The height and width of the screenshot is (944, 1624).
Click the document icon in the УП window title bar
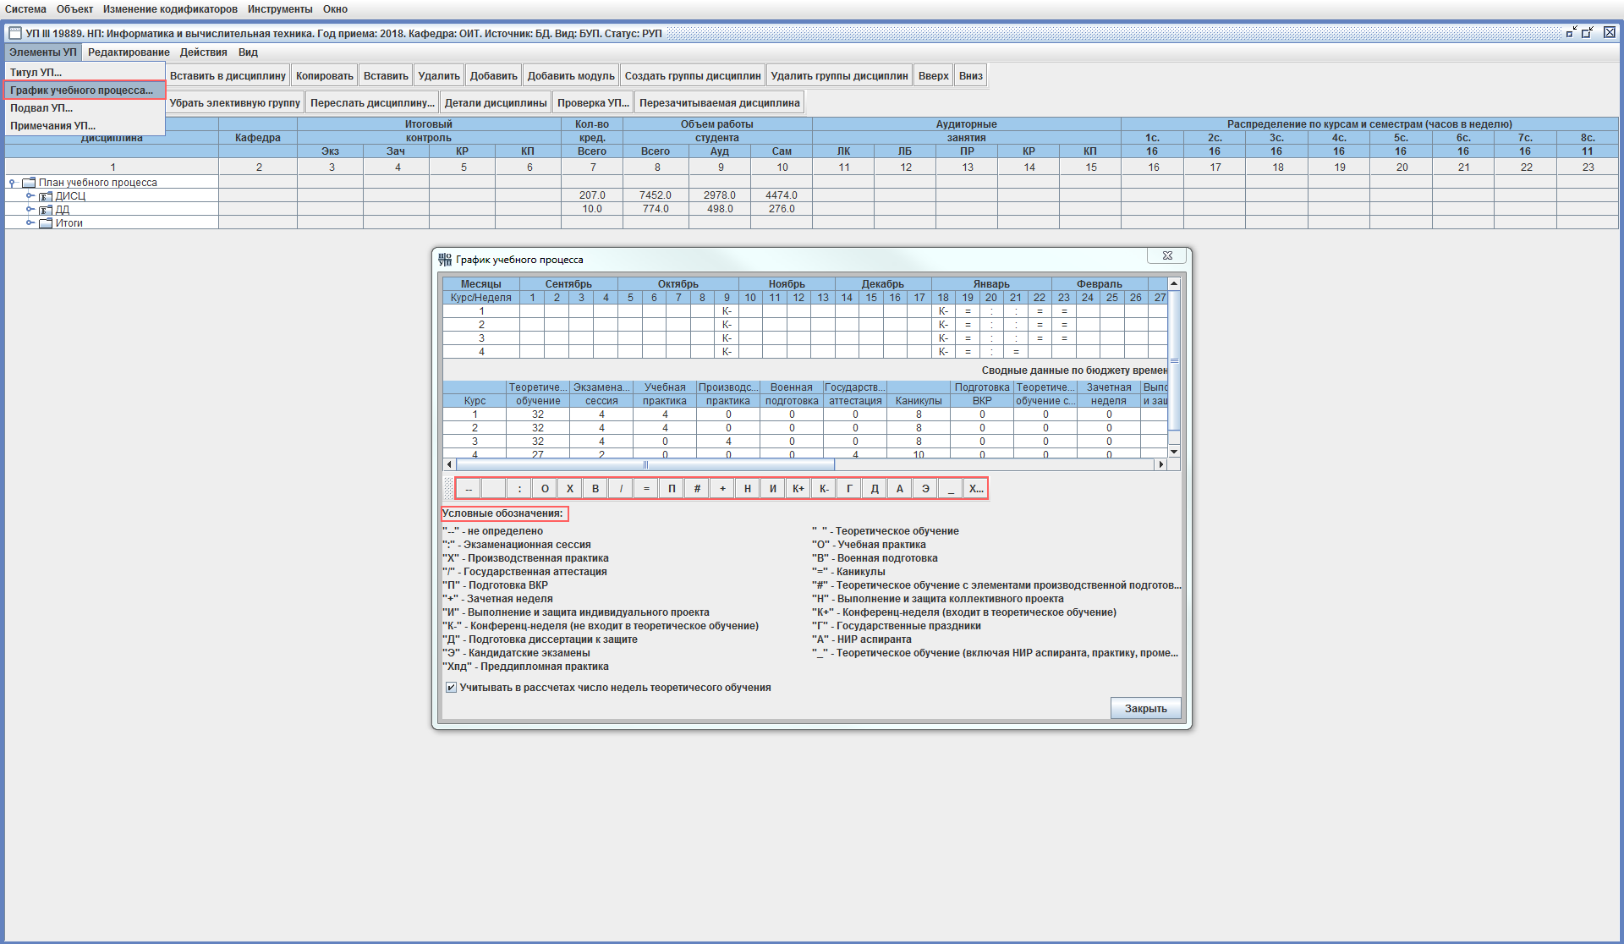coord(15,33)
